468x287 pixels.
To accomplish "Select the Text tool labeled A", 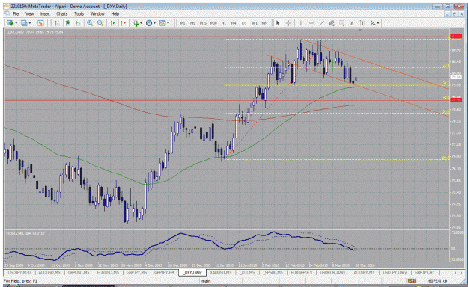I will [x=352, y=23].
